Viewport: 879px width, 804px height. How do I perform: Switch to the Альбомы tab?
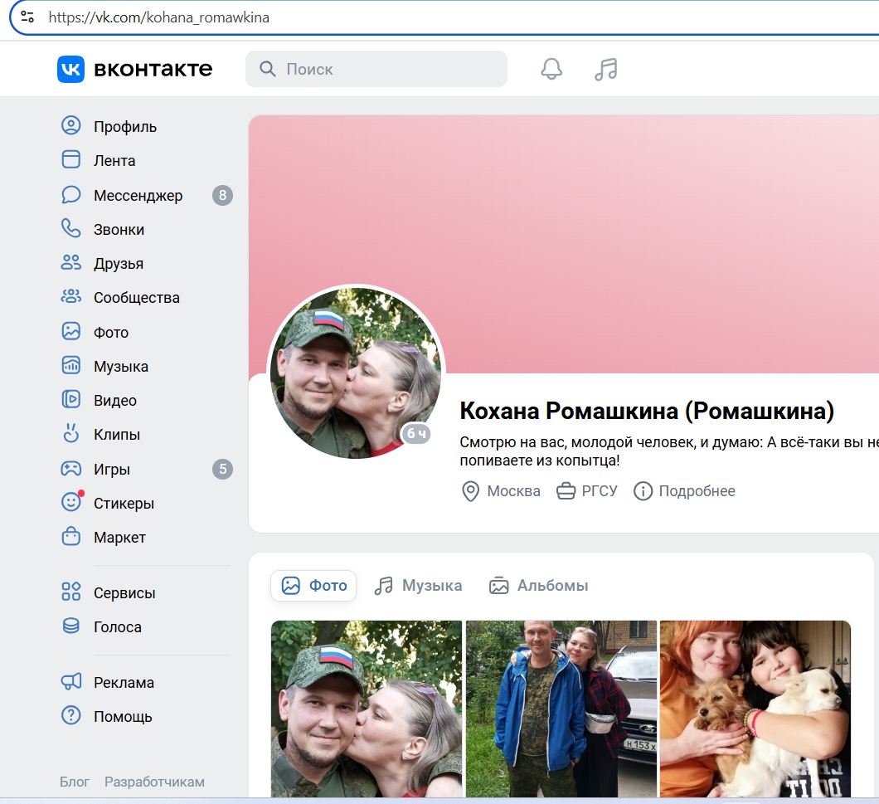pos(539,585)
